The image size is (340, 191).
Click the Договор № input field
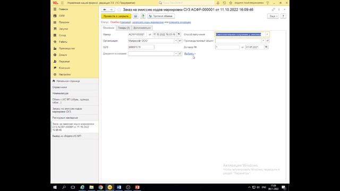[227, 47]
